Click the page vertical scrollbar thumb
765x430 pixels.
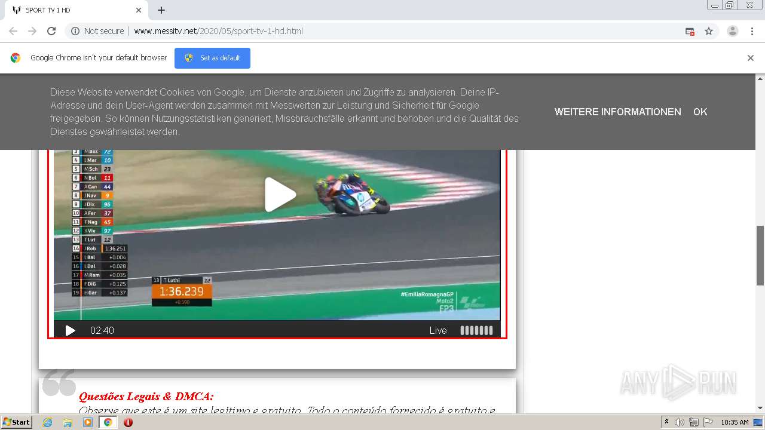(x=760, y=256)
